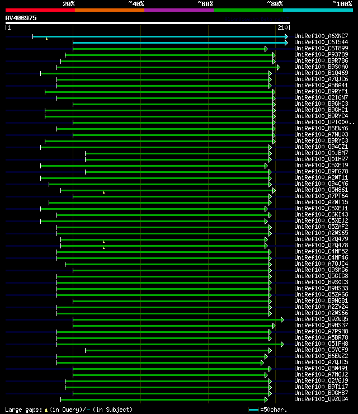Image resolution: width=358 pixels, height=414 pixels.
Task: Click the white query sequence bar
Action: (x=148, y=23)
